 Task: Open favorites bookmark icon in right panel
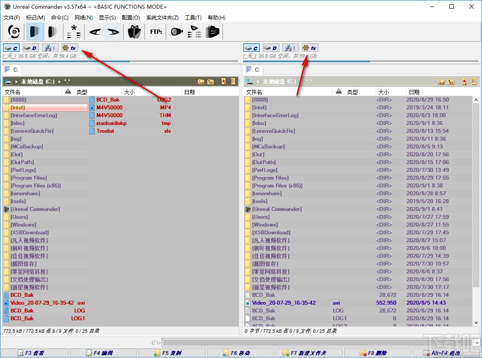coord(465,82)
